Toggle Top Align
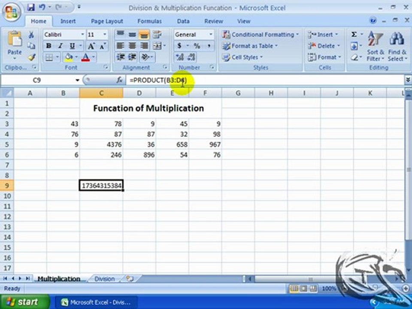Viewport: 412px width, 309px height. [x=120, y=34]
